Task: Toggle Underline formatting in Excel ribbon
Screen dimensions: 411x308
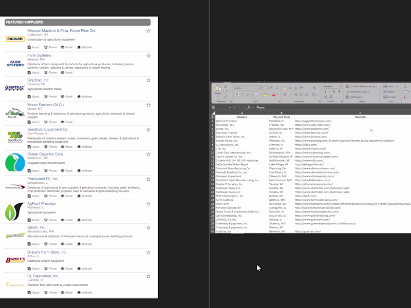Action: click(x=247, y=94)
